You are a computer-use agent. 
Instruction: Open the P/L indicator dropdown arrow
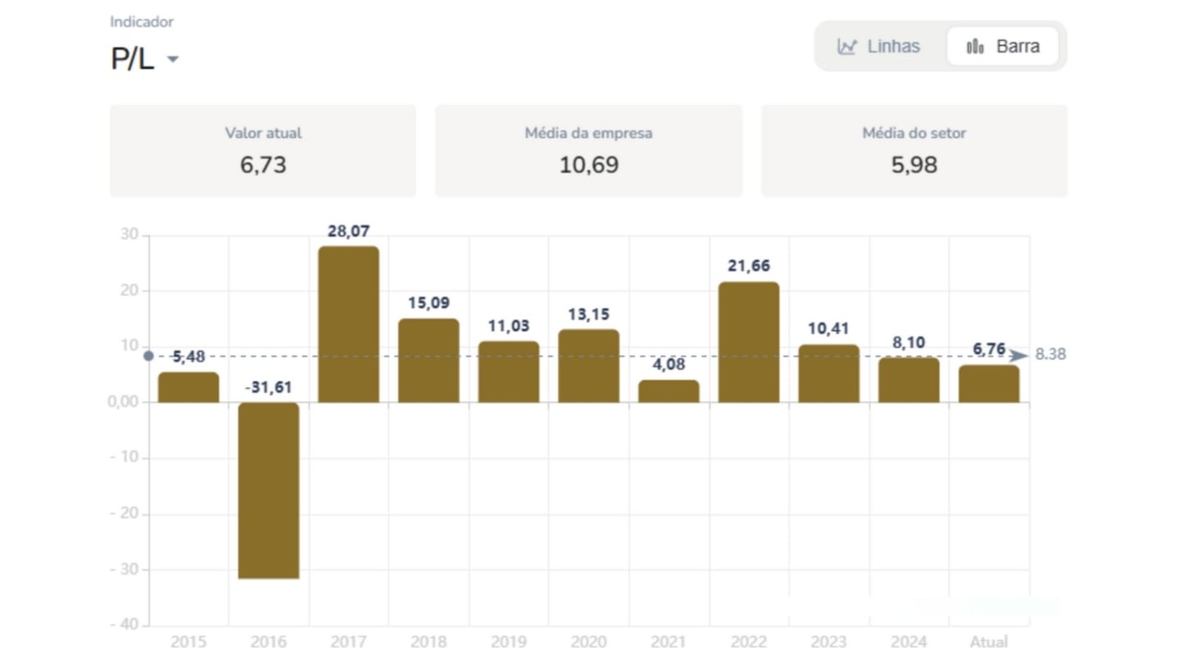pos(172,59)
